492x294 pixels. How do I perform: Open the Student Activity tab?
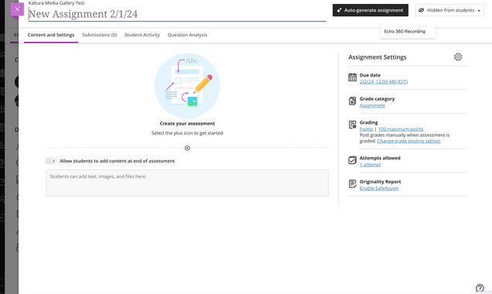point(142,35)
